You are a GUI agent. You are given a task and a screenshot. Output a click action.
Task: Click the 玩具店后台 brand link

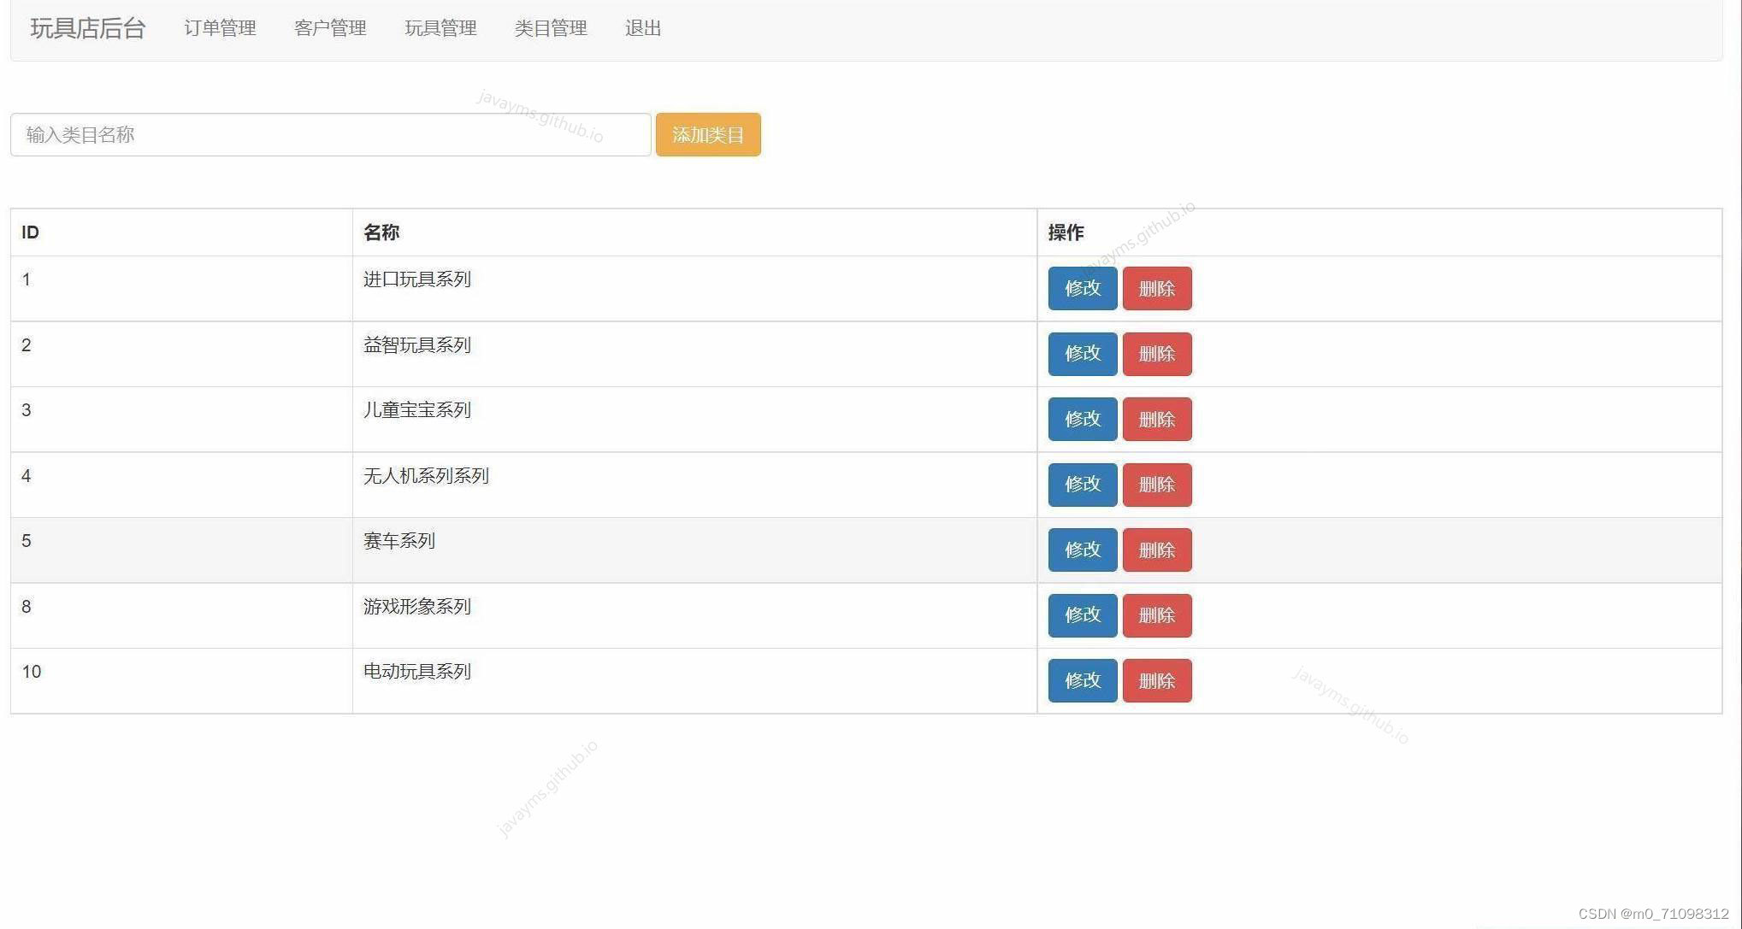(88, 28)
